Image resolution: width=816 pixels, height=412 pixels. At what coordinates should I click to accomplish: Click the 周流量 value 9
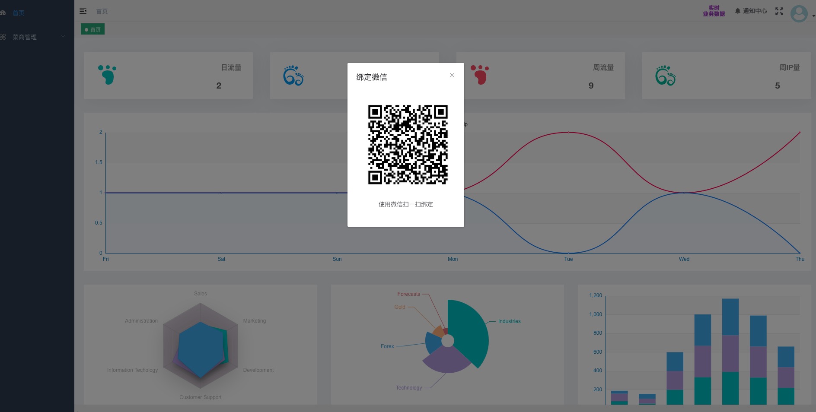[591, 86]
